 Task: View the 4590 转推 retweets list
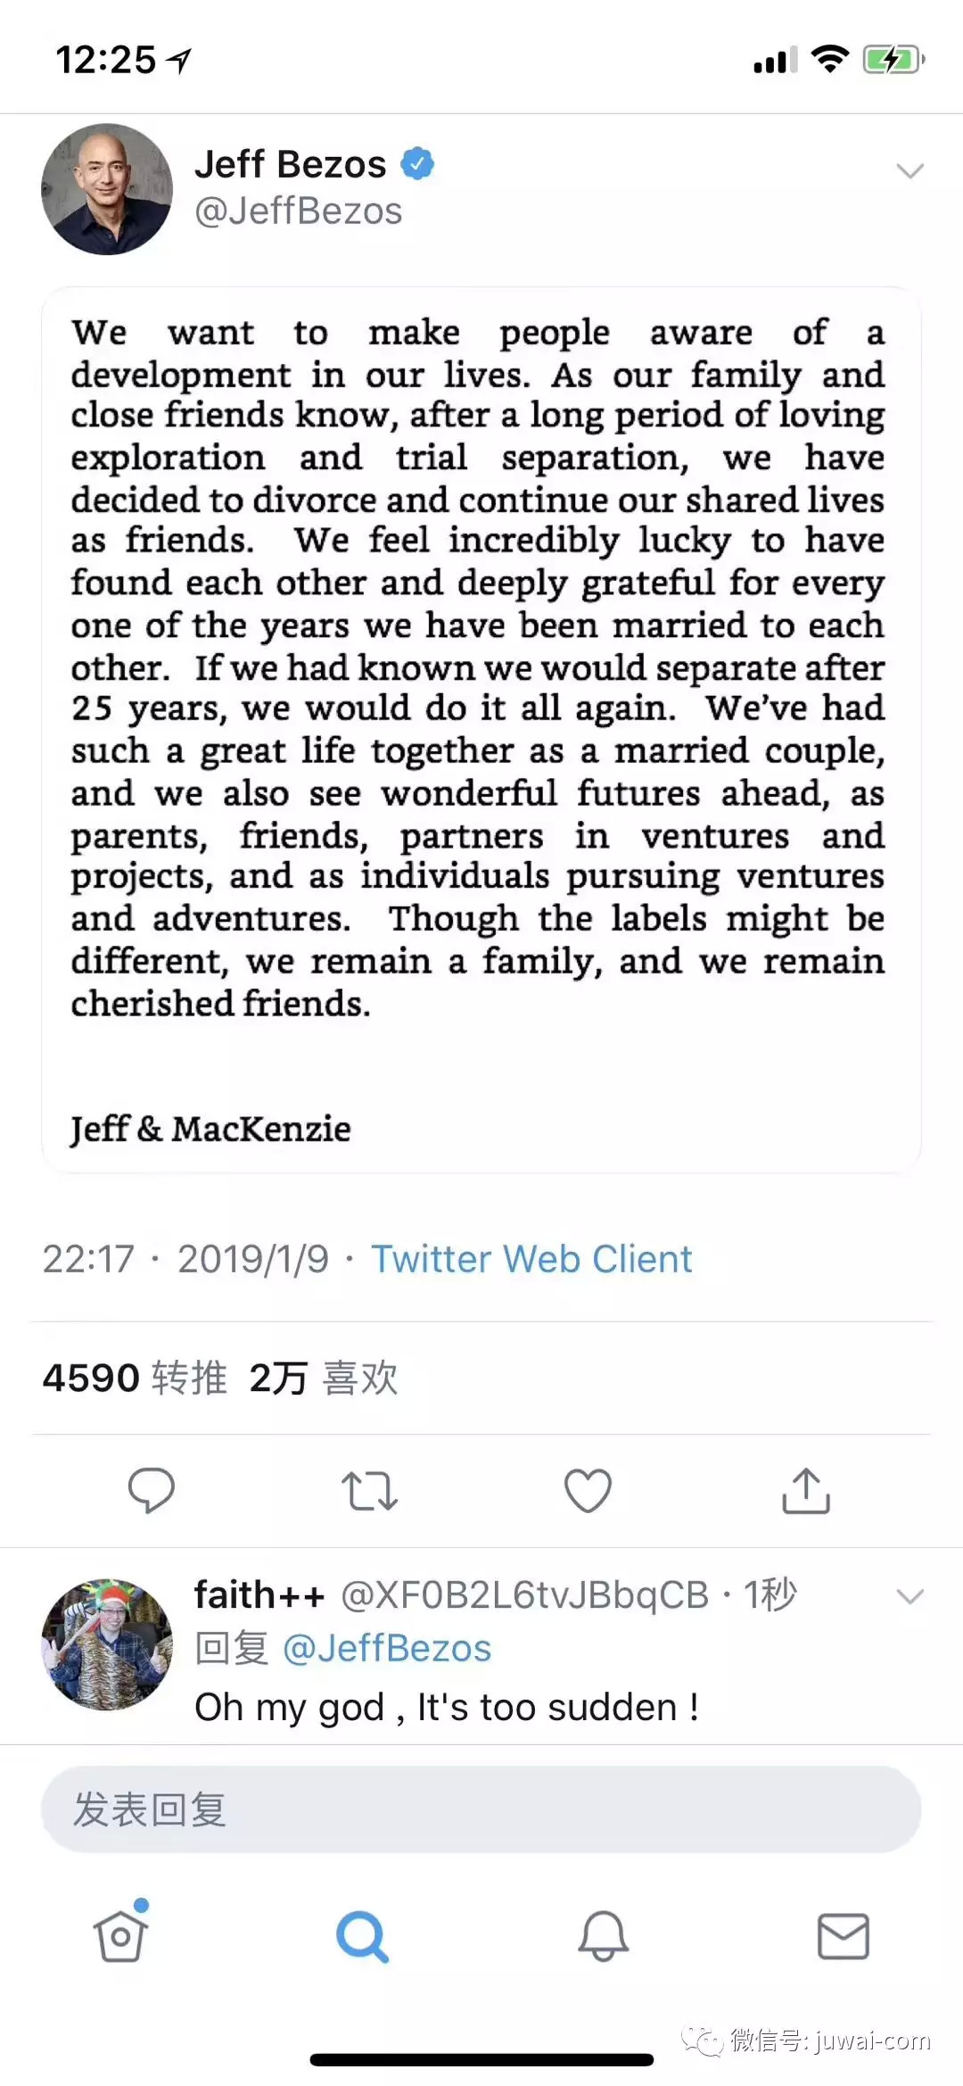click(135, 1378)
